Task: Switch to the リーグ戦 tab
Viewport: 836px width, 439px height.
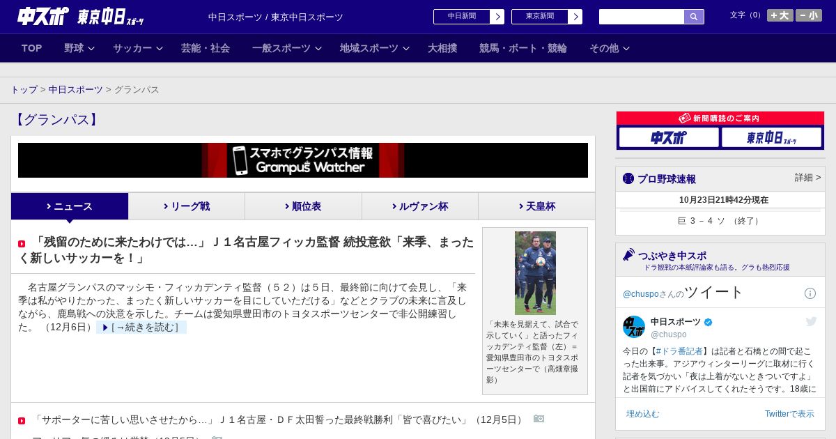Action: [x=187, y=206]
